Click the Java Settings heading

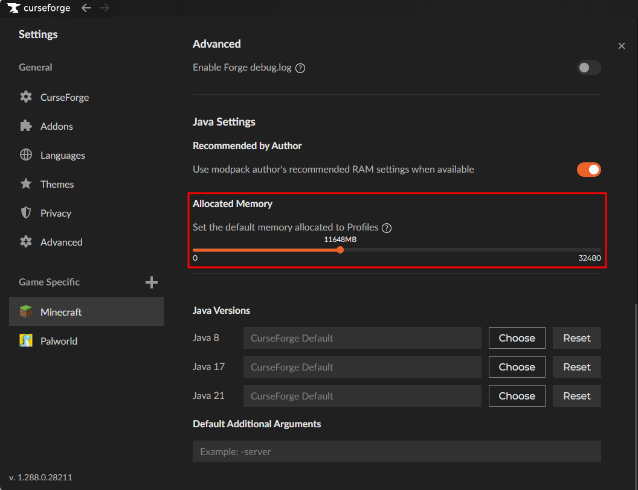pos(224,122)
